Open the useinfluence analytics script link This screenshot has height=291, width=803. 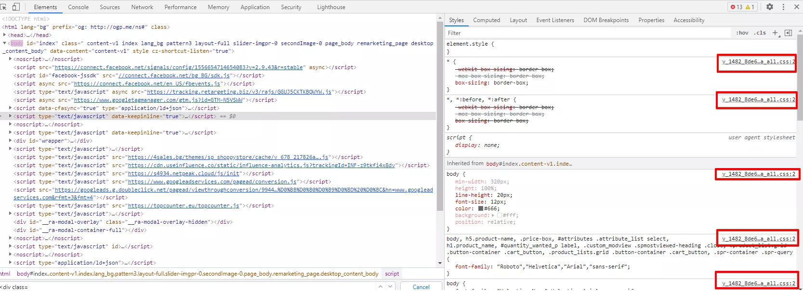(x=262, y=166)
